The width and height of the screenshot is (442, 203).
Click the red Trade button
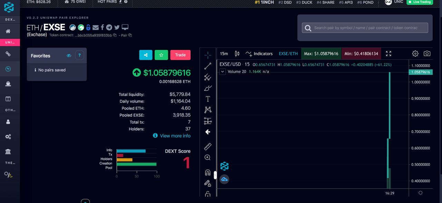click(x=180, y=55)
